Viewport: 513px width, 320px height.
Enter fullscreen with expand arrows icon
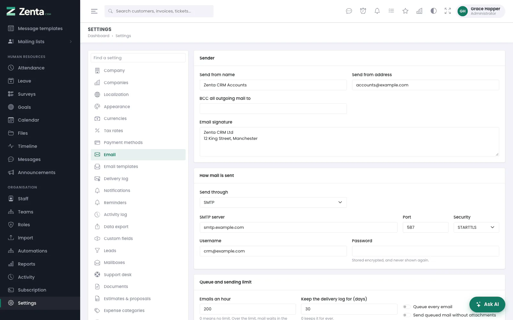pyautogui.click(x=448, y=11)
